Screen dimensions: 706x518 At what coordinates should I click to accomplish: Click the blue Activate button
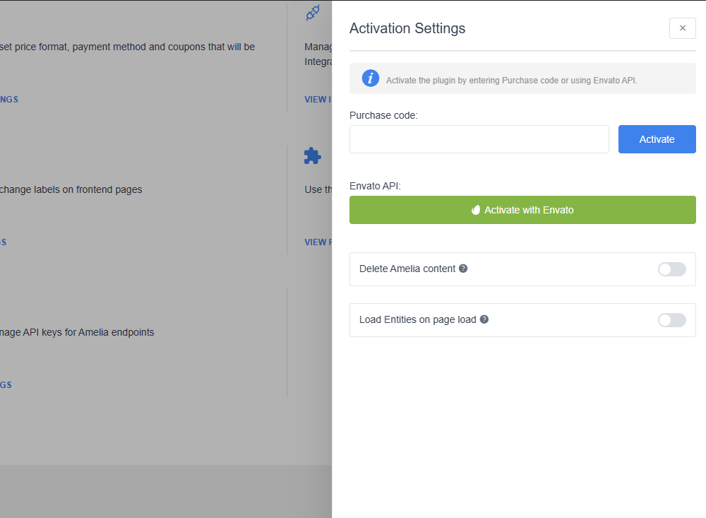tap(657, 139)
